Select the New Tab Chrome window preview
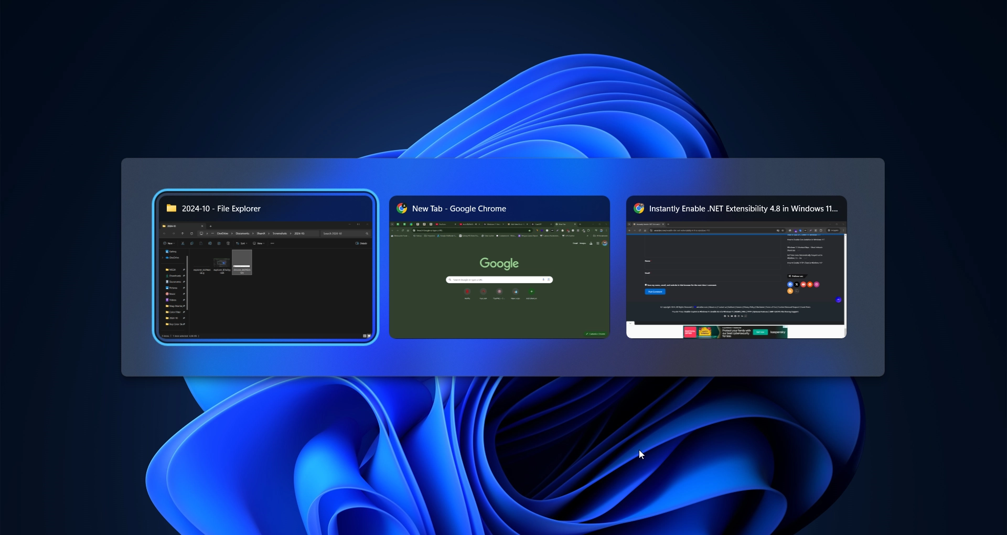The image size is (1007, 535). (x=499, y=267)
